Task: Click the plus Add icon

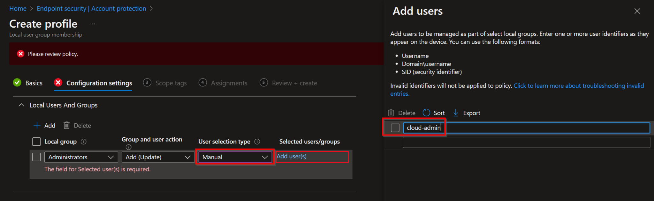Action: click(x=37, y=125)
